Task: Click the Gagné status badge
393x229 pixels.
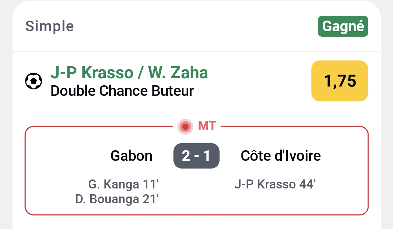Action: click(x=343, y=26)
